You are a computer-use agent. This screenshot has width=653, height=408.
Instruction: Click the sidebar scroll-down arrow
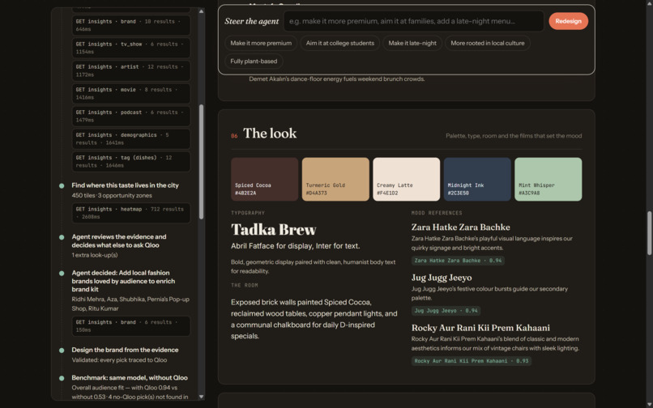(201, 397)
